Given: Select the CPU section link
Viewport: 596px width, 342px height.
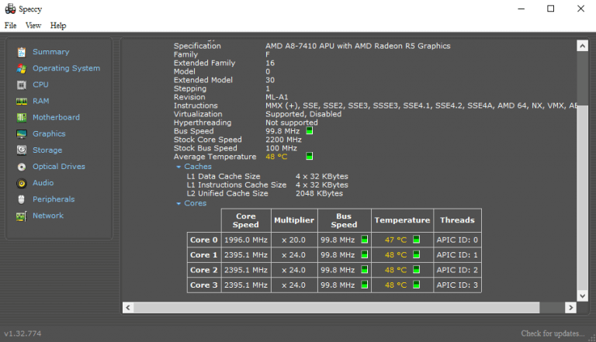Looking at the screenshot, I should [40, 85].
